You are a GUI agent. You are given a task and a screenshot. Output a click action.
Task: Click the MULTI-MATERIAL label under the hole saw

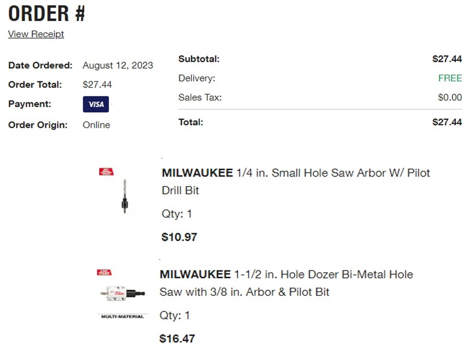(122, 316)
